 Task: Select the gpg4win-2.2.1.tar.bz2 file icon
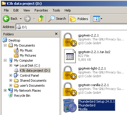(70, 56)
